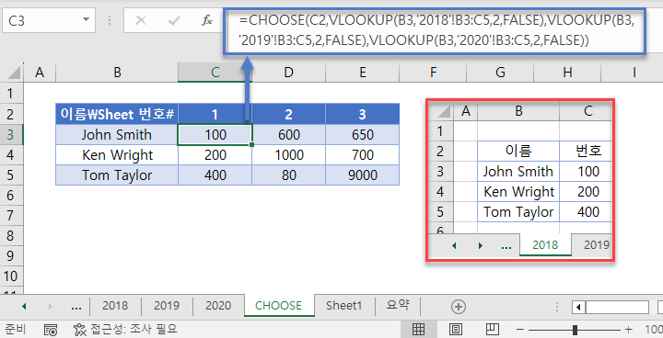Select column E header
This screenshot has height=338, width=663.
363,73
